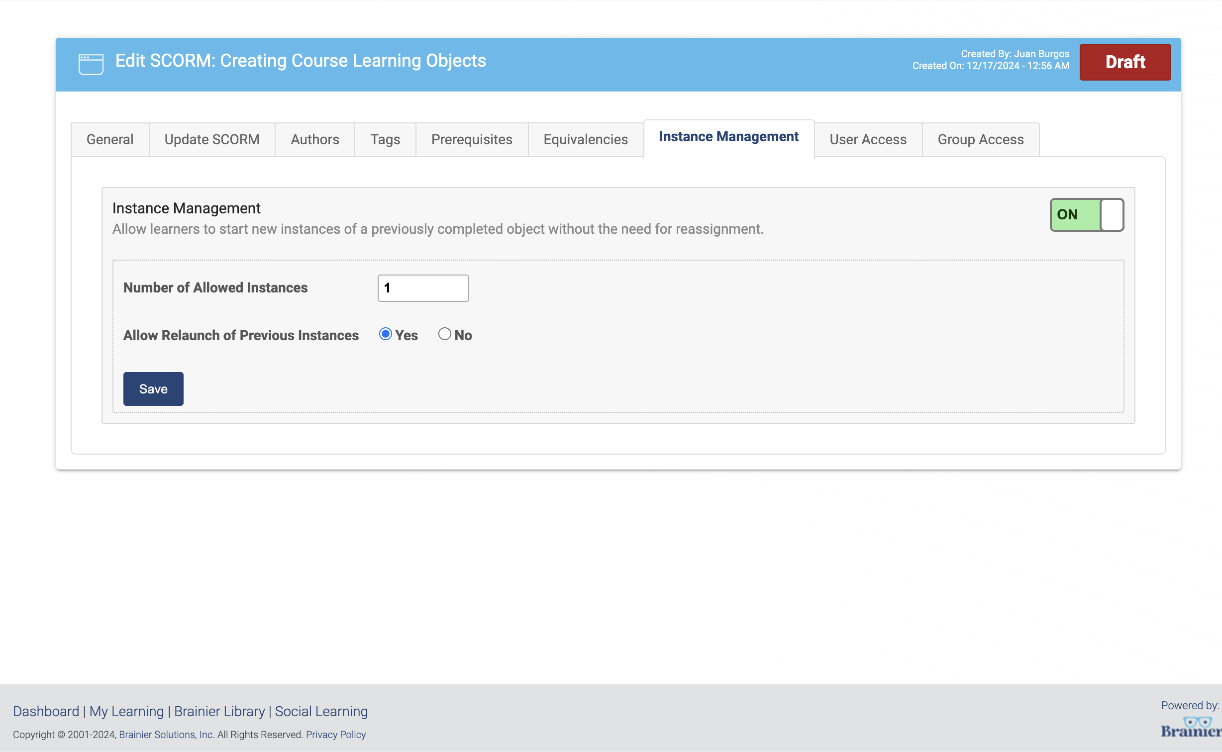
Task: Select No for Allow Relaunch
Action: tap(444, 334)
